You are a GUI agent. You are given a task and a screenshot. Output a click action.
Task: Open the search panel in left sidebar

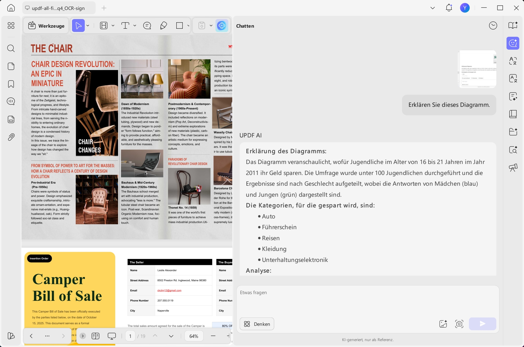tap(11, 48)
